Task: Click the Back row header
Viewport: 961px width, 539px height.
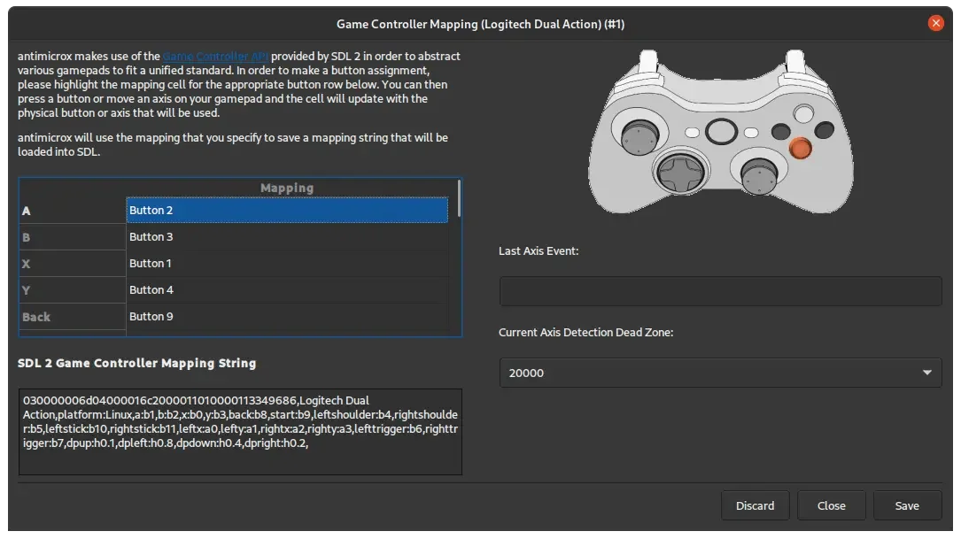Action: [x=73, y=317]
